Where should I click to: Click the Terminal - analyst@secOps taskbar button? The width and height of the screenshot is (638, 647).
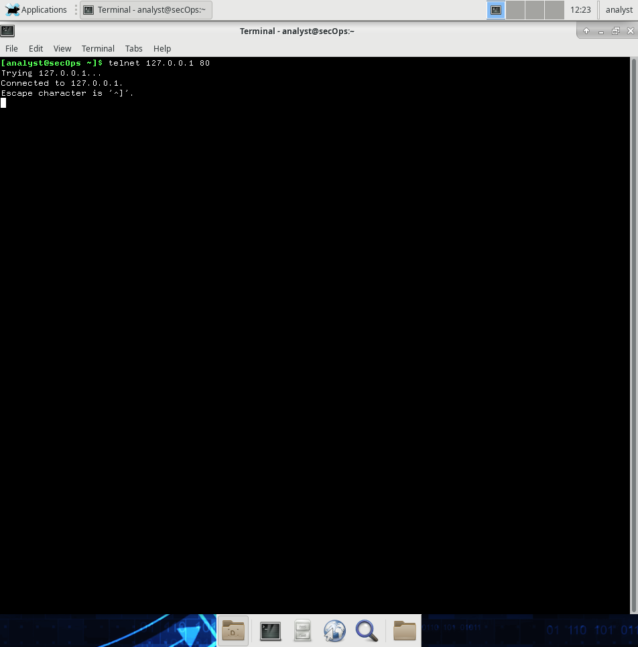point(145,10)
